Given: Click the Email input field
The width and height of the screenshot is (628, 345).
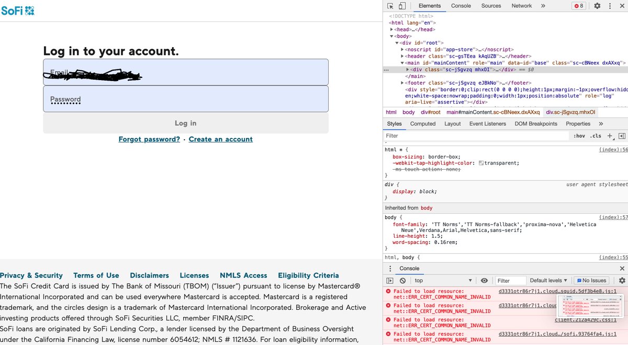Looking at the screenshot, I should [x=186, y=72].
